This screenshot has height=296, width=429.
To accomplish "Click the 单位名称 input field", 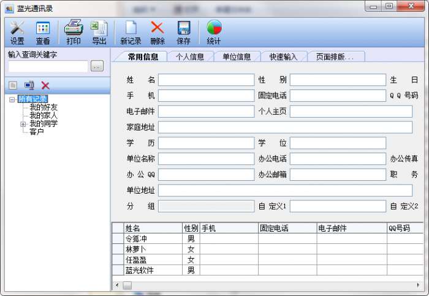I will 207,159.
